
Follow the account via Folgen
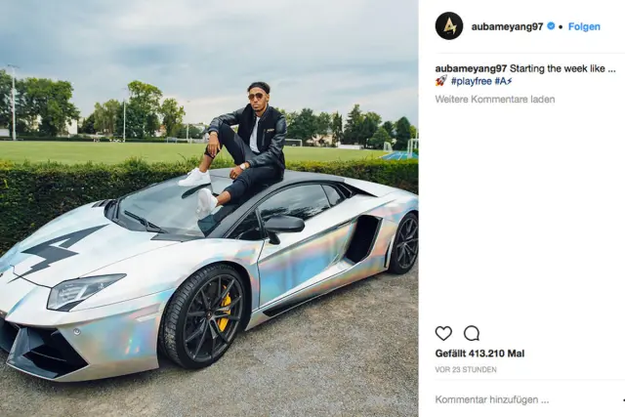[x=584, y=26]
